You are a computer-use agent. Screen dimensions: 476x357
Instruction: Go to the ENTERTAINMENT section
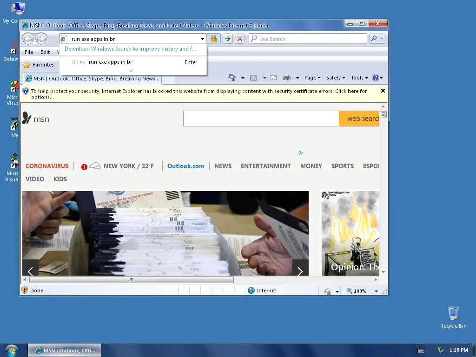tap(265, 166)
